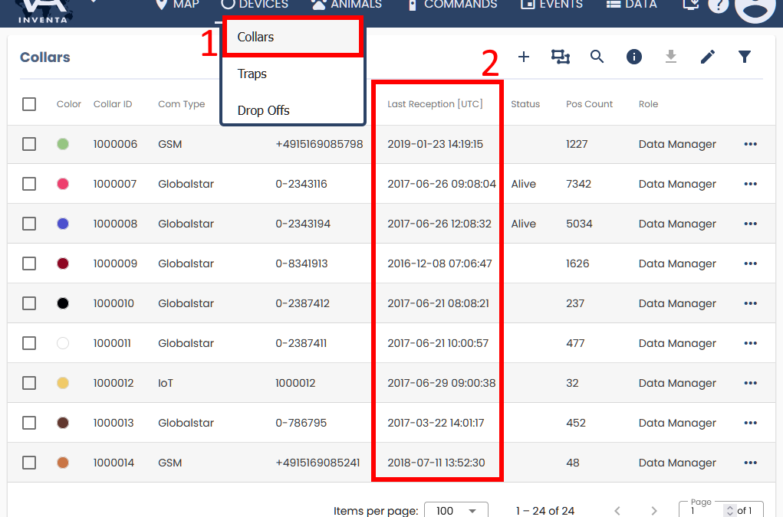The width and height of the screenshot is (783, 517).
Task: Open the Animals navigation menu
Action: point(347,5)
